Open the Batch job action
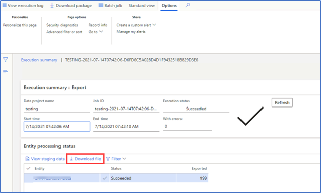The image size is (321, 193). 110,6
